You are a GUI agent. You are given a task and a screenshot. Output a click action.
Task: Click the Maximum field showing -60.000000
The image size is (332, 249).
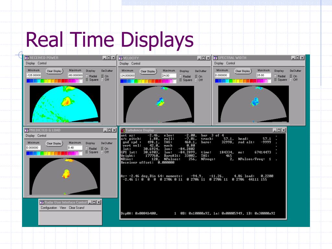pos(75,75)
